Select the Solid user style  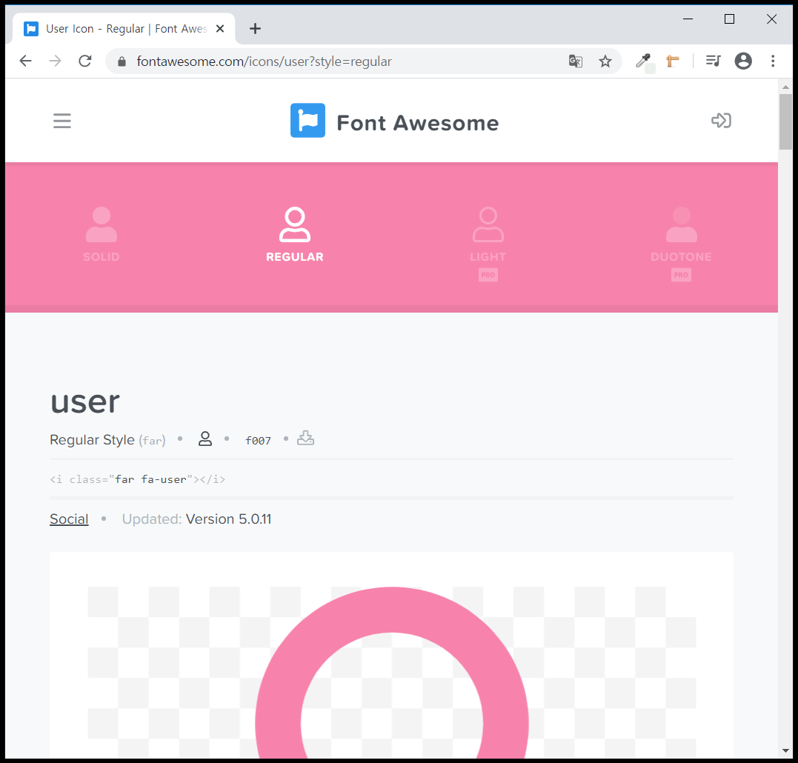102,235
